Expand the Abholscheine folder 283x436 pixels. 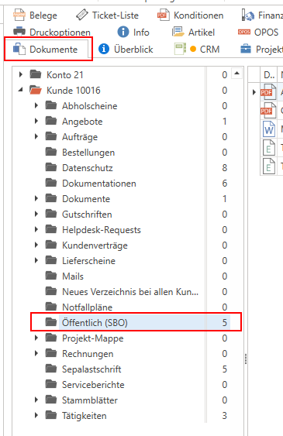pos(36,105)
